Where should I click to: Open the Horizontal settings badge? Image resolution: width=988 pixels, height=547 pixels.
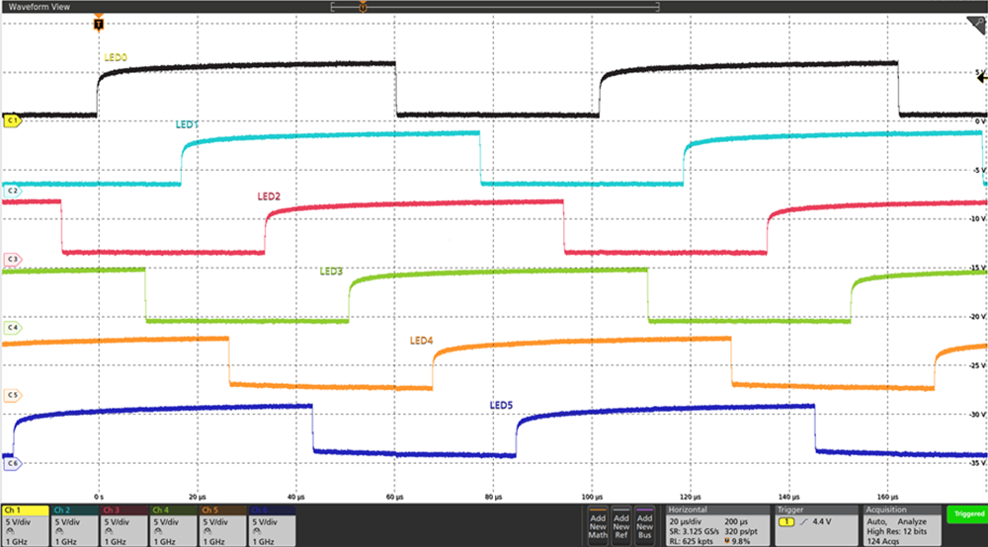click(717, 525)
